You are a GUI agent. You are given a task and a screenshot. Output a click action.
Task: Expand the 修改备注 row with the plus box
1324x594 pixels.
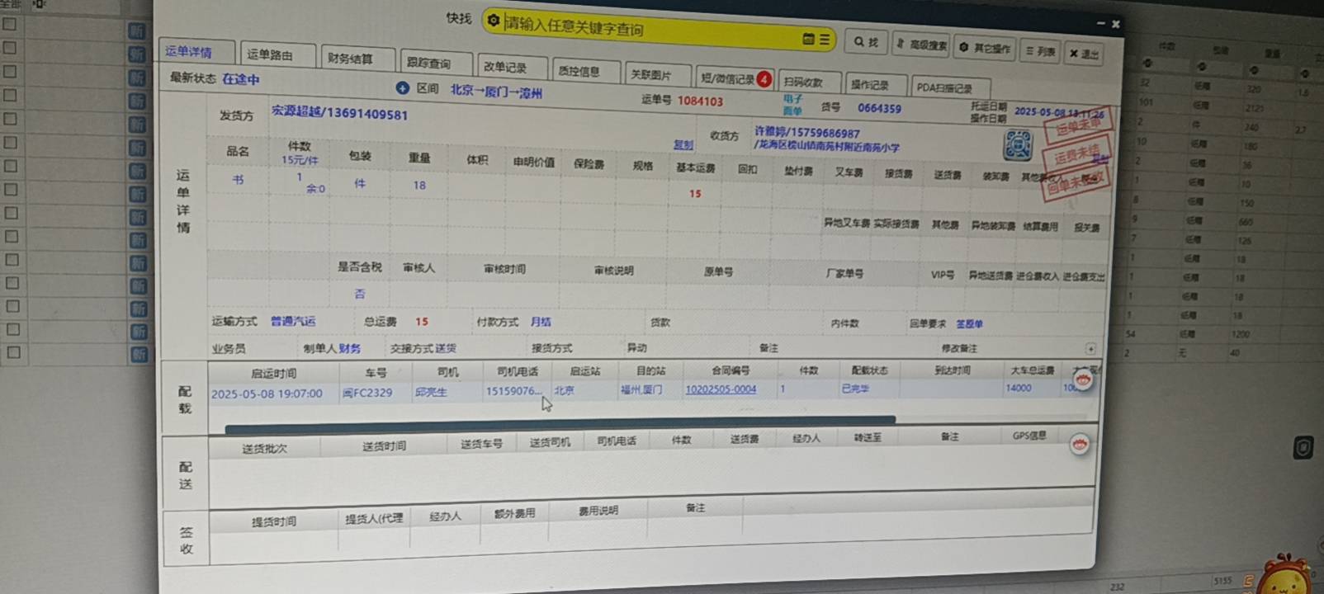[1090, 349]
